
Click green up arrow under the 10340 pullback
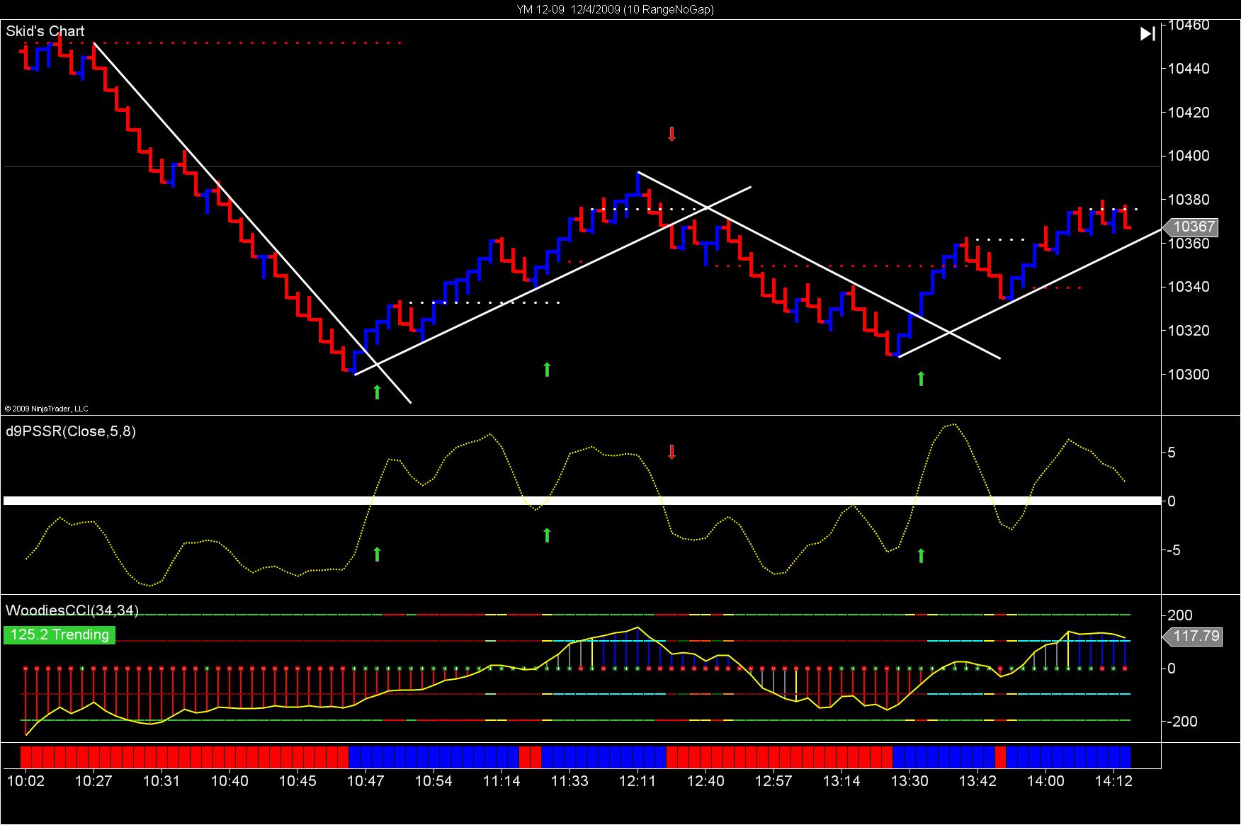[547, 369]
